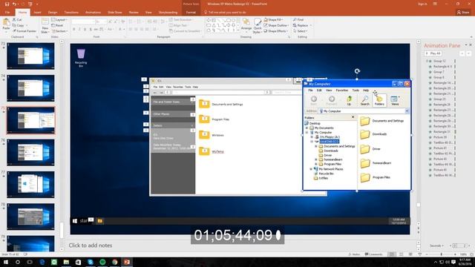
Task: Click the Folders button in My Computer window
Action: pos(379,101)
